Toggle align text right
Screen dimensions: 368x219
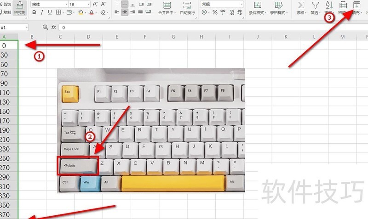[x=132, y=12]
